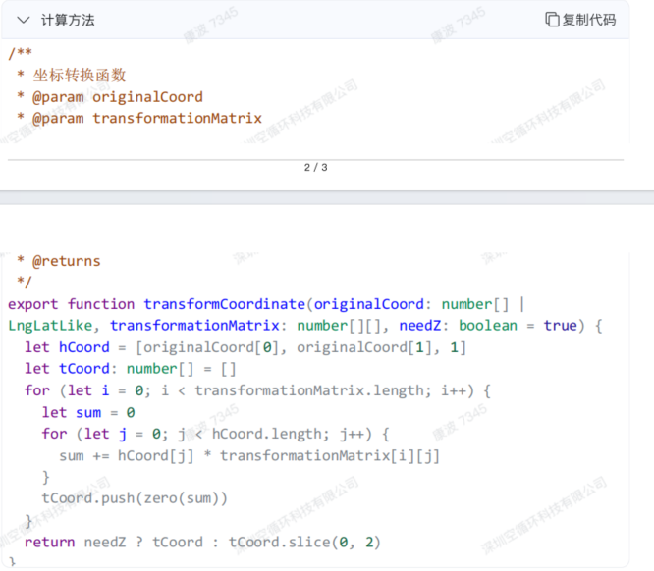
Task: Click the copy icon beside 复制代码
Action: (x=552, y=20)
